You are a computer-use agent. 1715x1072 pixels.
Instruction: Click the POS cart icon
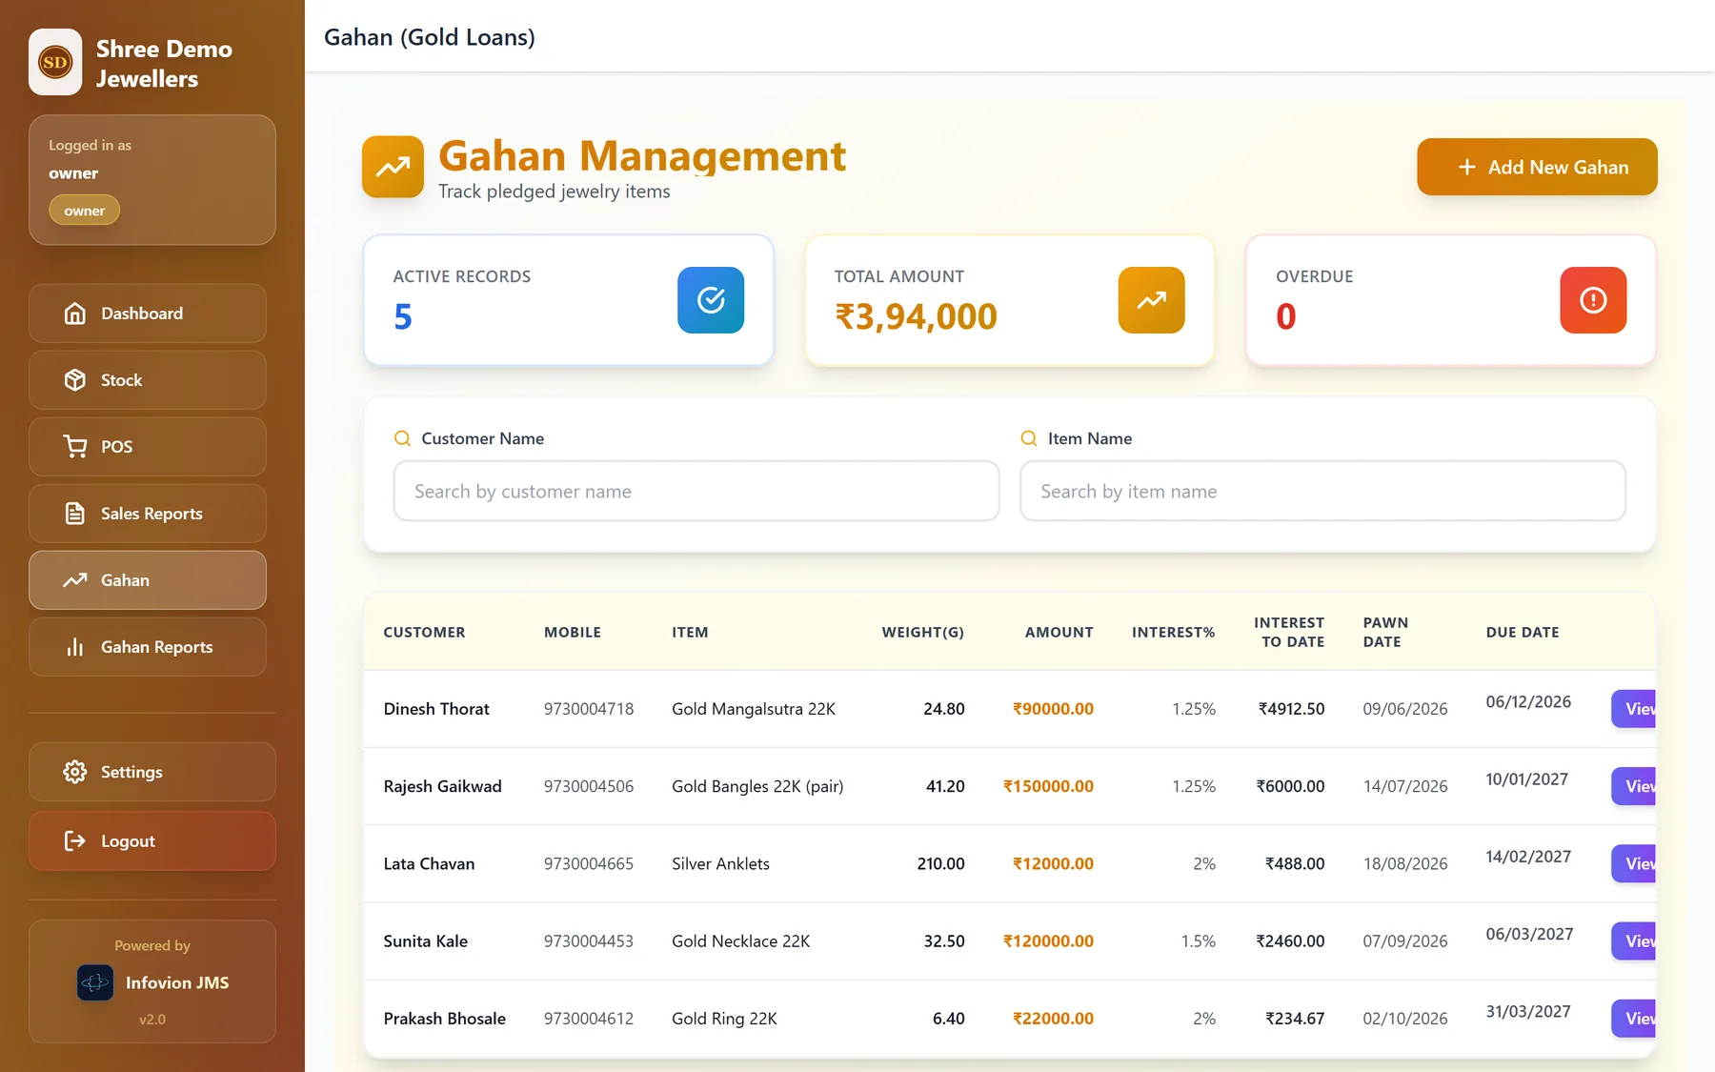tap(74, 447)
